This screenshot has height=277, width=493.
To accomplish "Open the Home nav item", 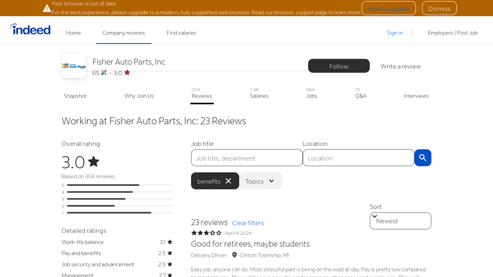I will (x=73, y=33).
